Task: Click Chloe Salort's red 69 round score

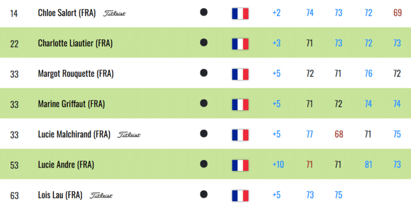Action: [x=397, y=13]
